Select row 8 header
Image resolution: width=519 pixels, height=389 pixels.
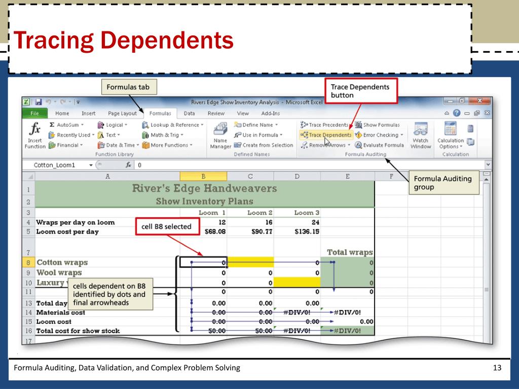coord(28,263)
